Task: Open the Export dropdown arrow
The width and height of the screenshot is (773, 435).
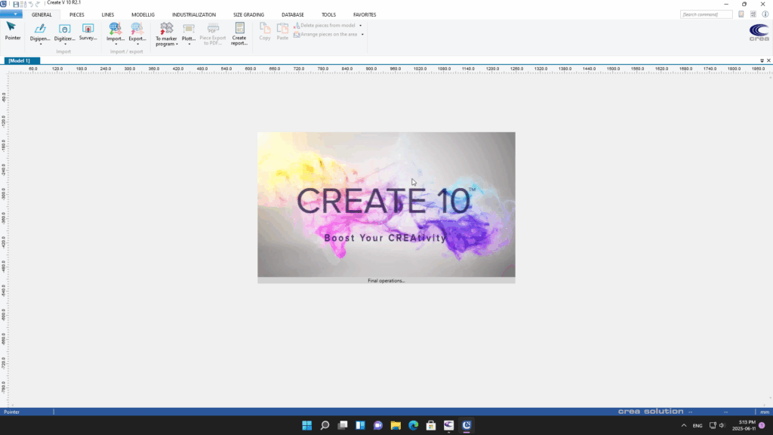Action: tap(137, 45)
